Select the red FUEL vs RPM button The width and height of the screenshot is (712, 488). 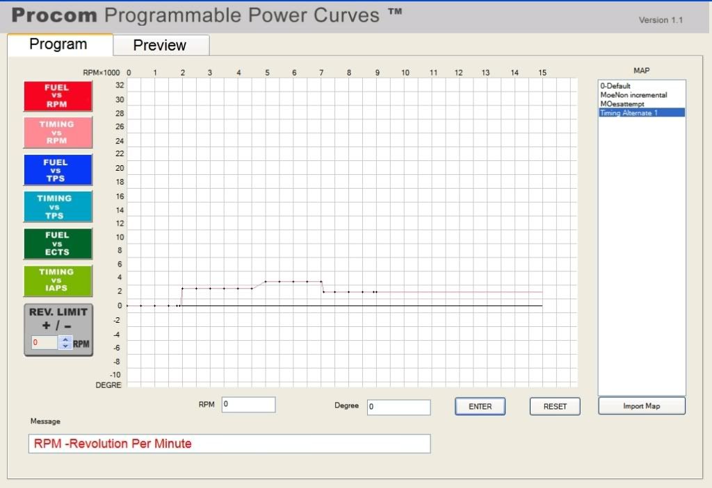(58, 96)
